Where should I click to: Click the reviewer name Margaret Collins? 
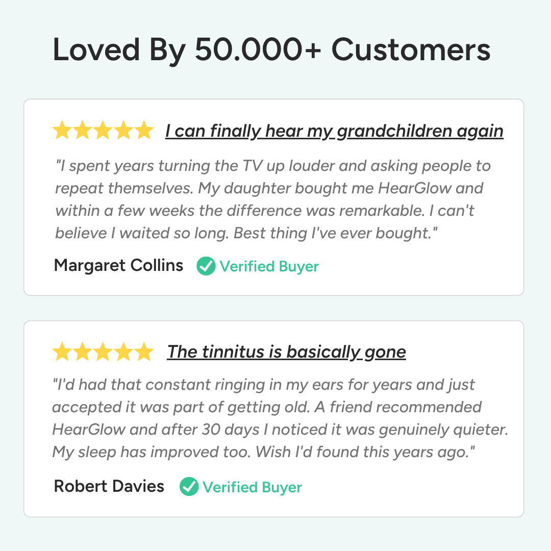point(118,265)
